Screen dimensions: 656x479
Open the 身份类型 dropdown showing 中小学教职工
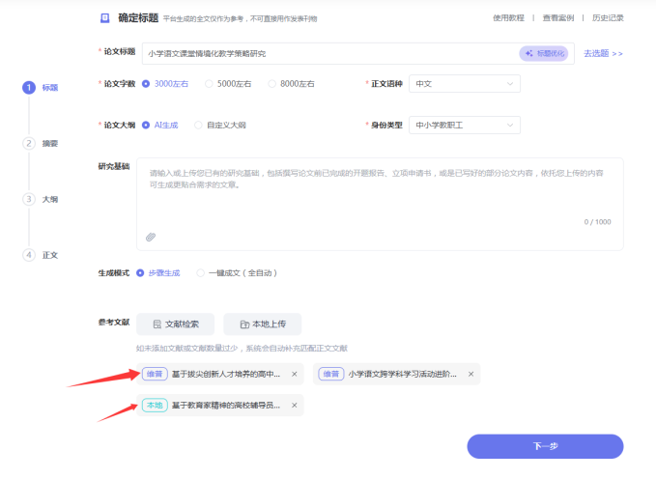pos(465,126)
